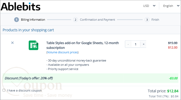This screenshot has height=100, width=181.
Task: Click the Priority support service line
Action: [x=62, y=69]
